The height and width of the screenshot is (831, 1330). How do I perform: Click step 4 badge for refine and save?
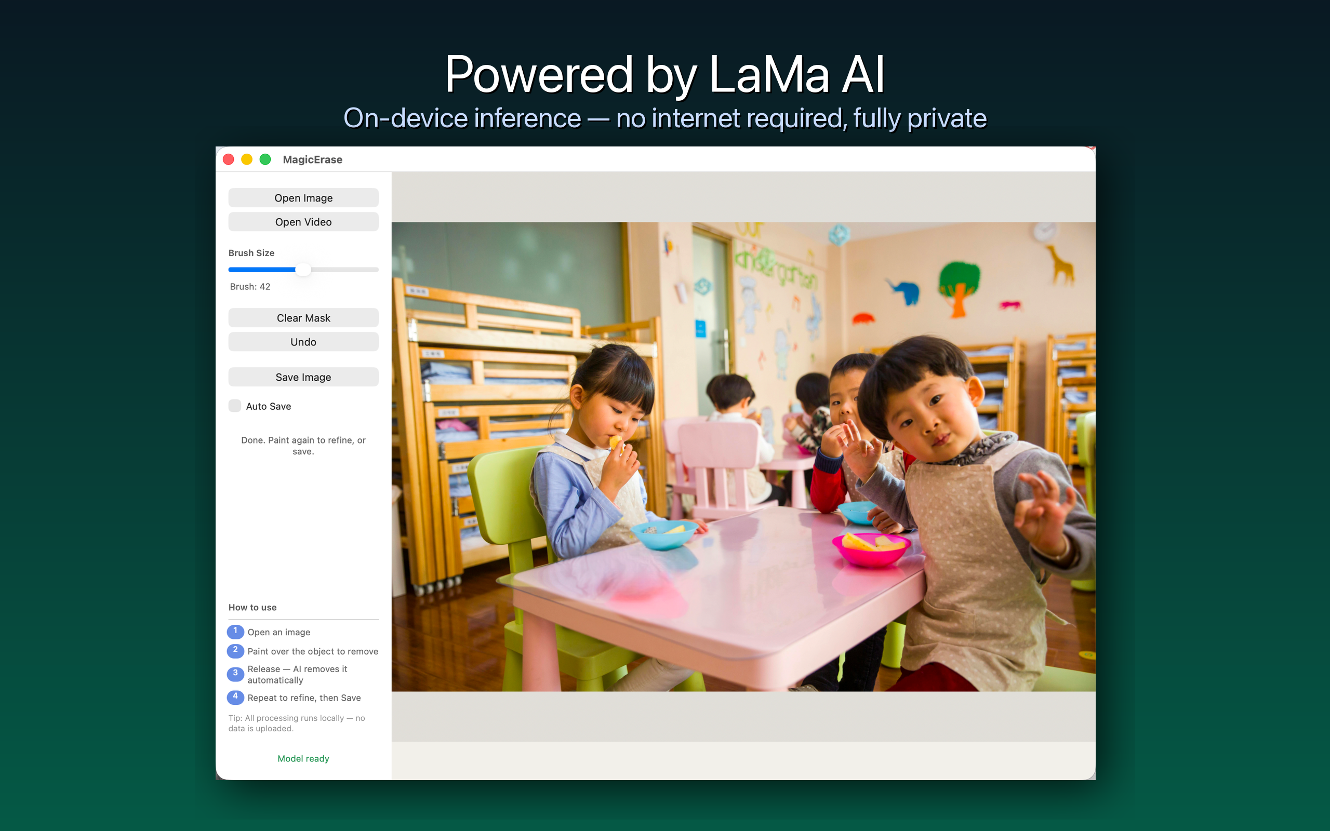coord(235,697)
